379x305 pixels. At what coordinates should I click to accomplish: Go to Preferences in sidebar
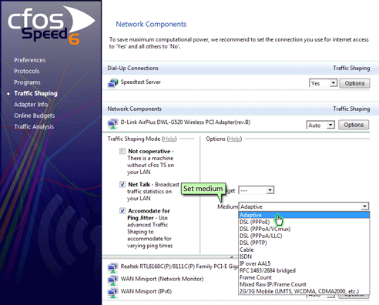(x=30, y=60)
